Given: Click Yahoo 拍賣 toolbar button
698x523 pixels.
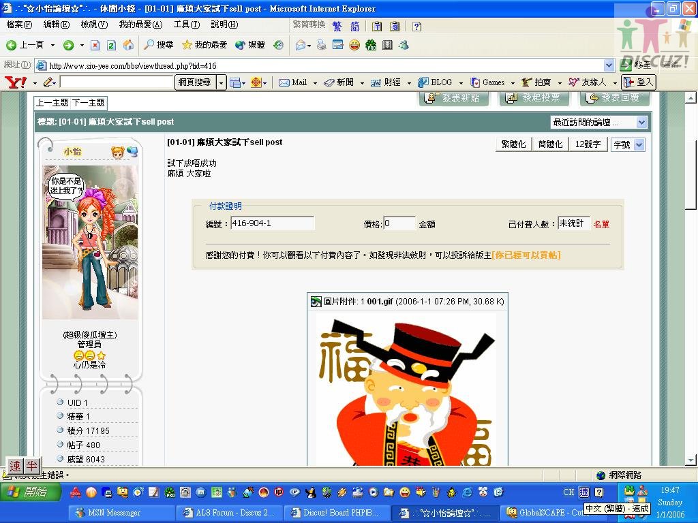Looking at the screenshot, I should point(536,82).
